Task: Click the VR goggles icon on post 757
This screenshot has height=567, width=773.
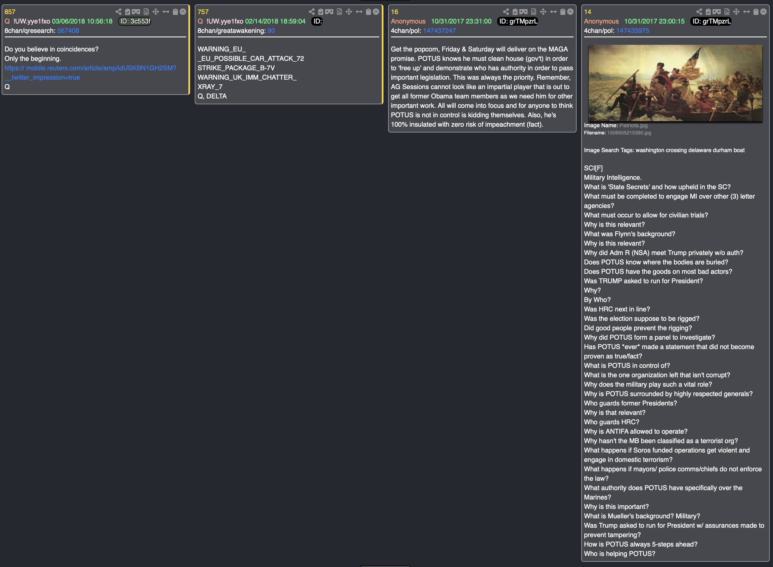Action: pos(329,12)
